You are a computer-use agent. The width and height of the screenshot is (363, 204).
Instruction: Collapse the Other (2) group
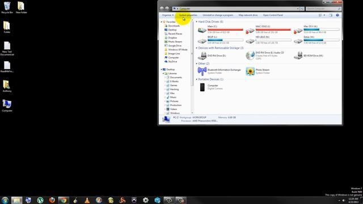197,63
